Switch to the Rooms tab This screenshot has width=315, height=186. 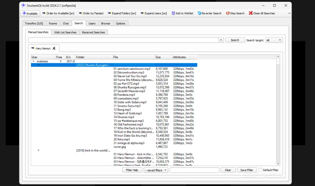coord(53,24)
